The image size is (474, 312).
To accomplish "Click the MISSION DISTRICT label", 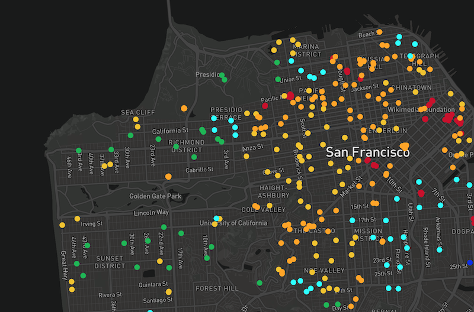I will pyautogui.click(x=368, y=235).
